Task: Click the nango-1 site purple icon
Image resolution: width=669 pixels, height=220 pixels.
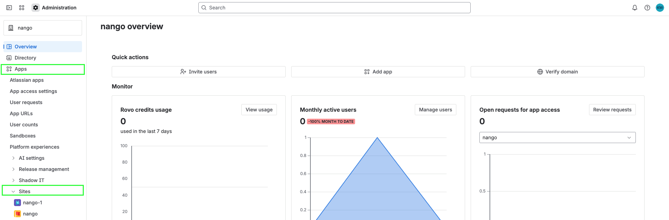Action: tap(17, 203)
